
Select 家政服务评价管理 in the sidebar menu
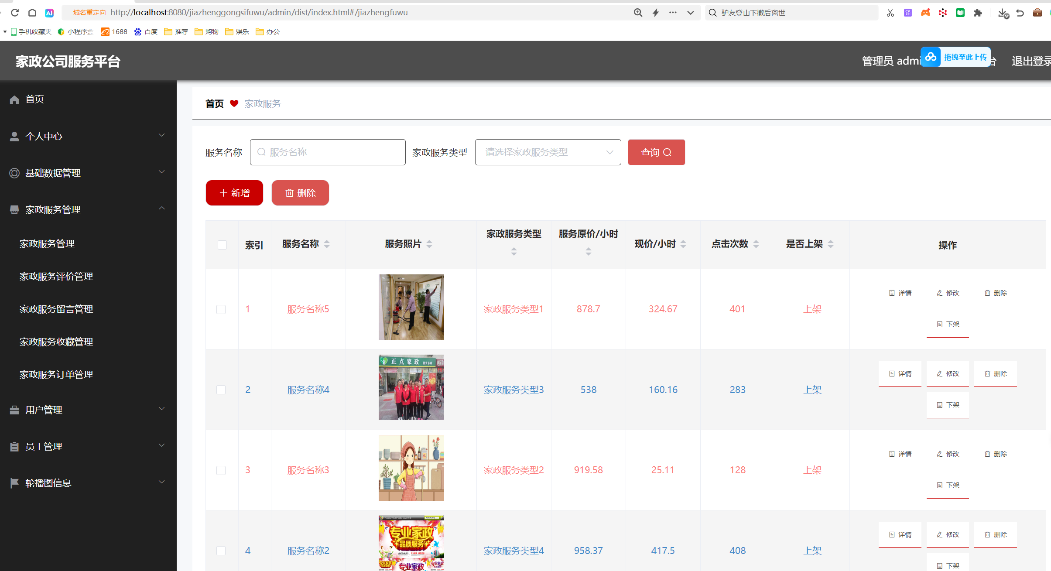tap(56, 276)
